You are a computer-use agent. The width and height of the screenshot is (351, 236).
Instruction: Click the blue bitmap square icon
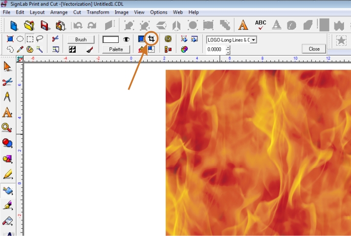pos(141,39)
